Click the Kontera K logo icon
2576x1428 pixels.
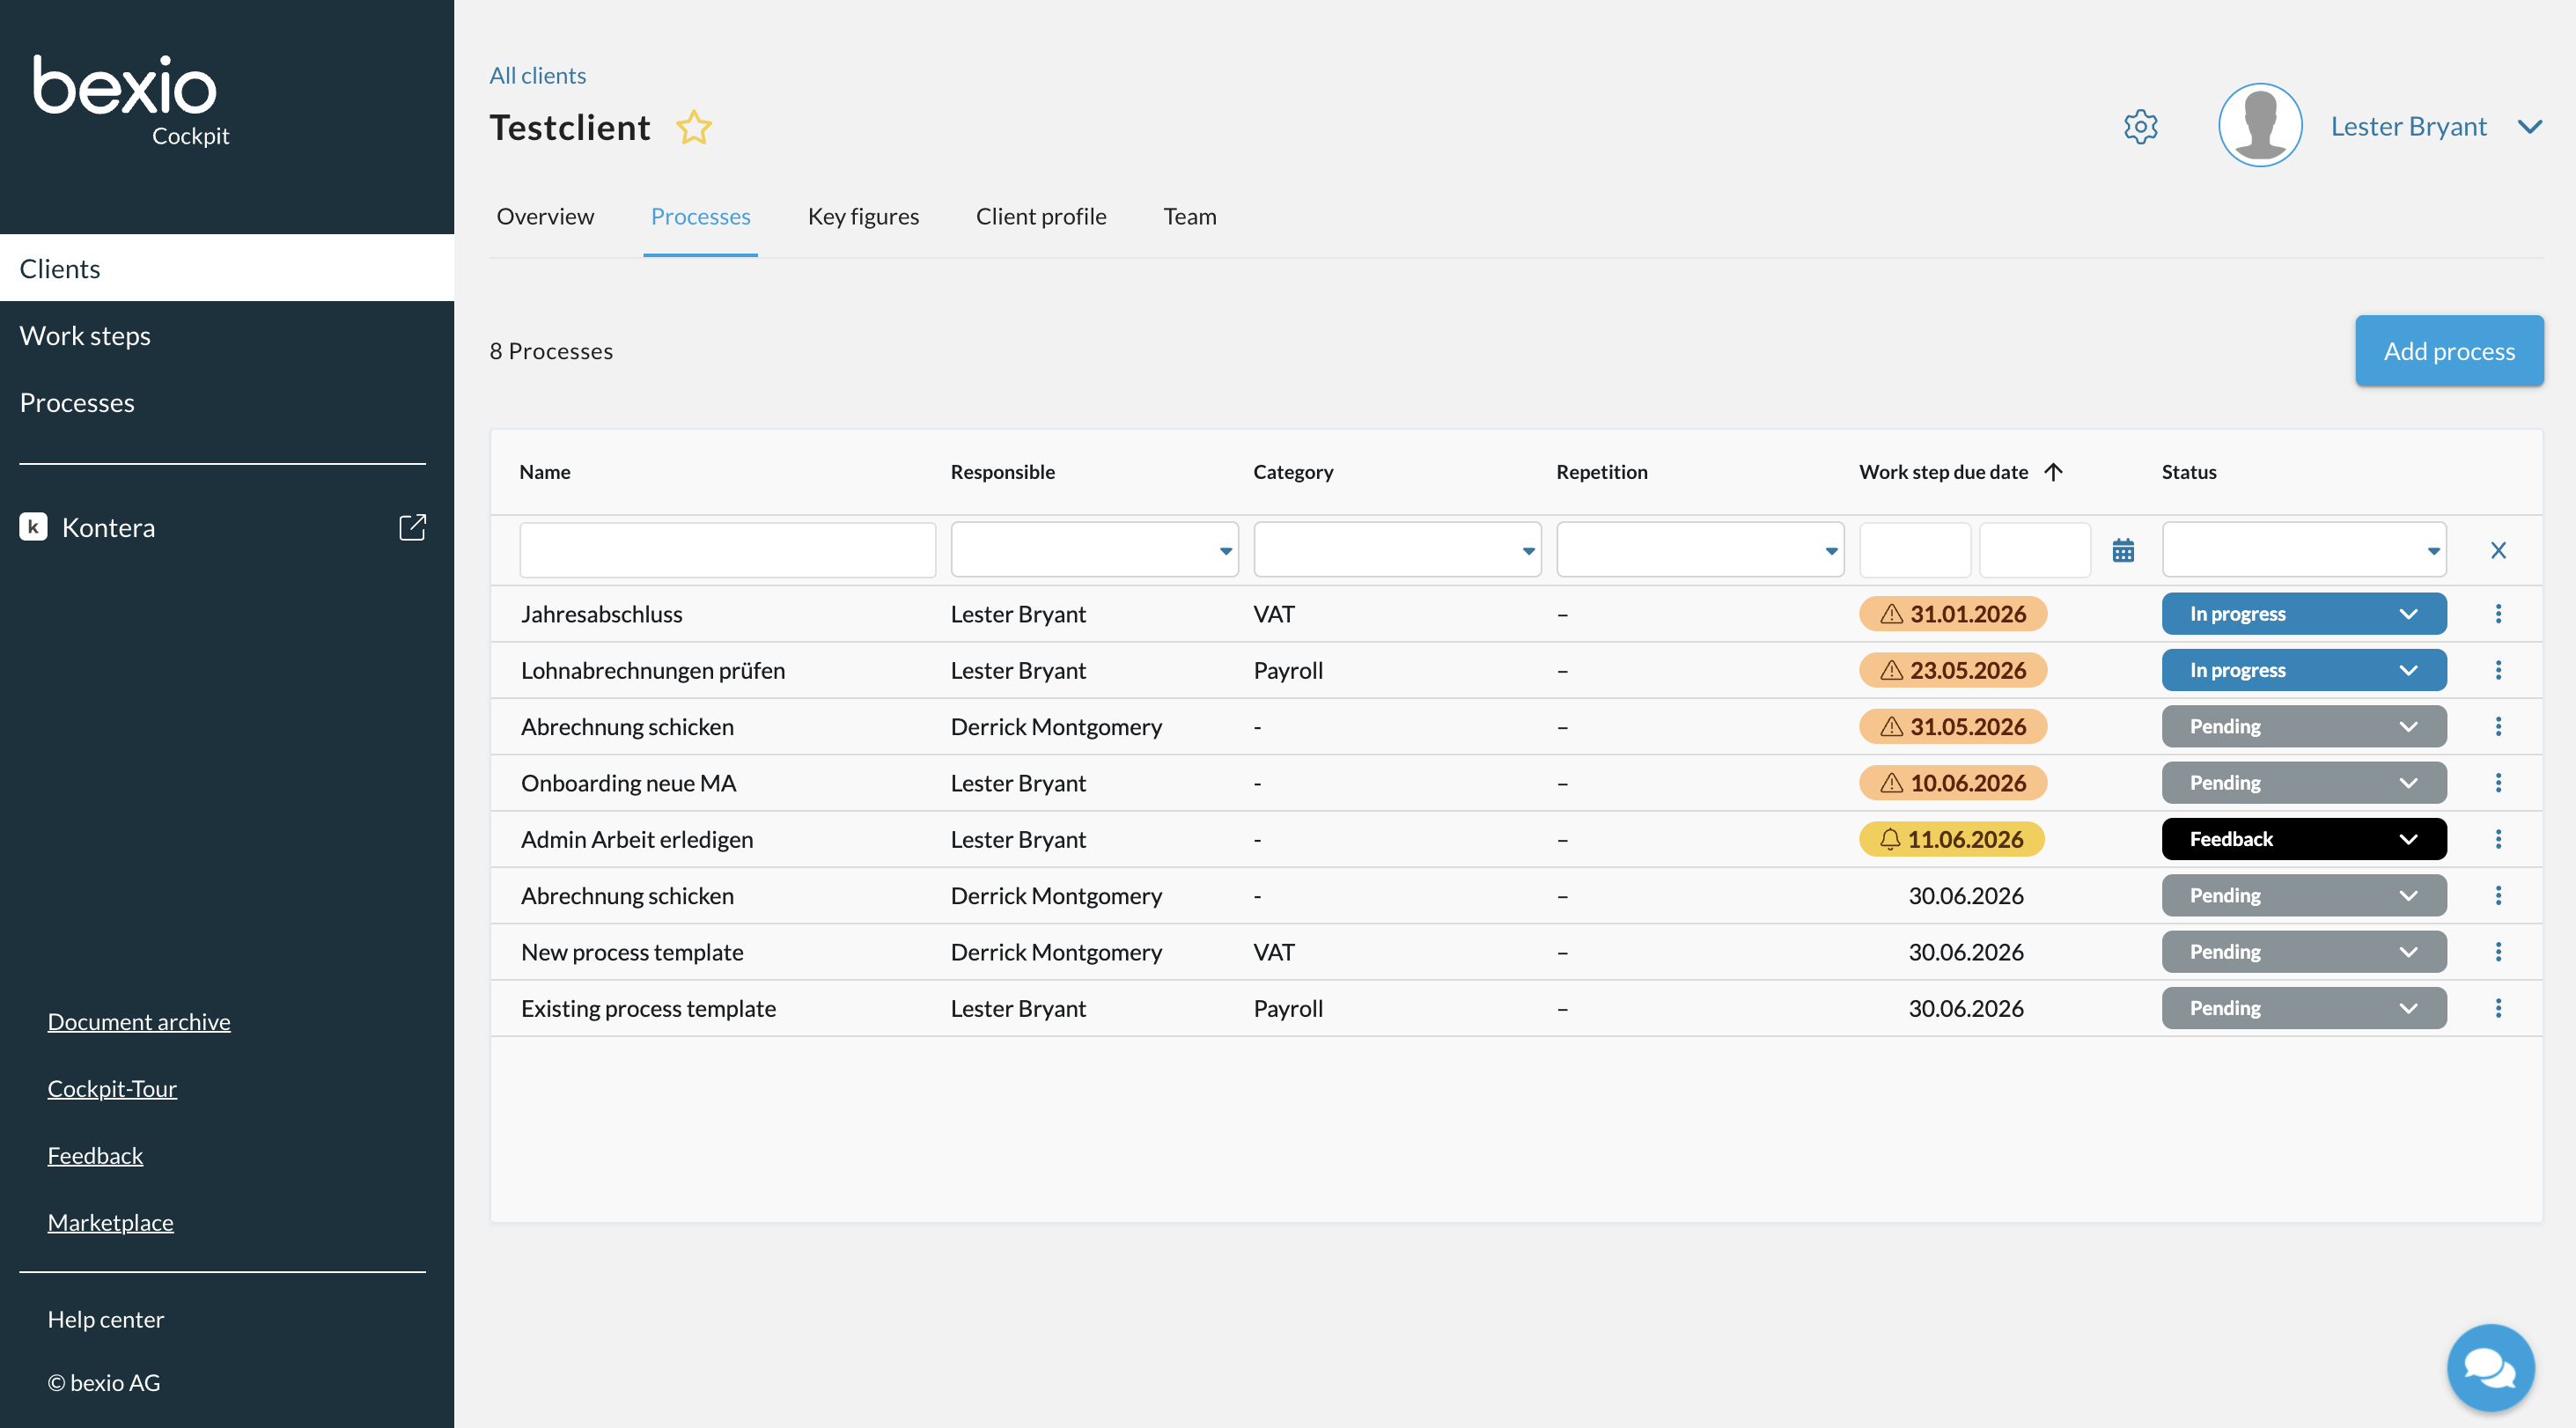tap(33, 527)
